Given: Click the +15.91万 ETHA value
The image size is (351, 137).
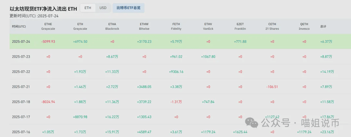Looking at the screenshot, I should 112,132.
